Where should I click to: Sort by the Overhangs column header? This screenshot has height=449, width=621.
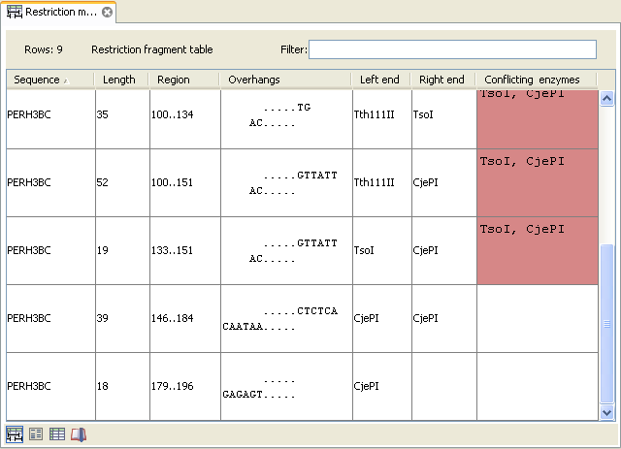[x=285, y=80]
